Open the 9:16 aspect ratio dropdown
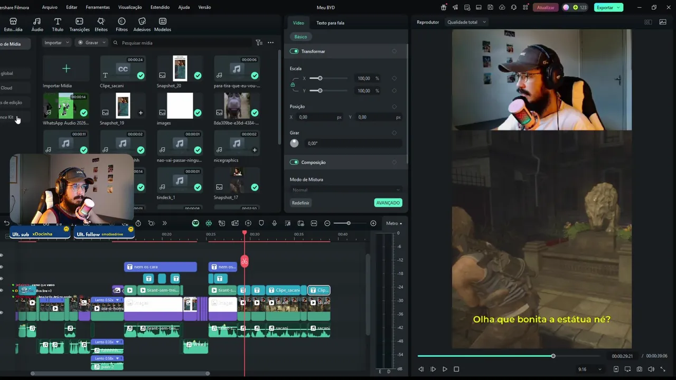676x380 pixels. click(590, 369)
